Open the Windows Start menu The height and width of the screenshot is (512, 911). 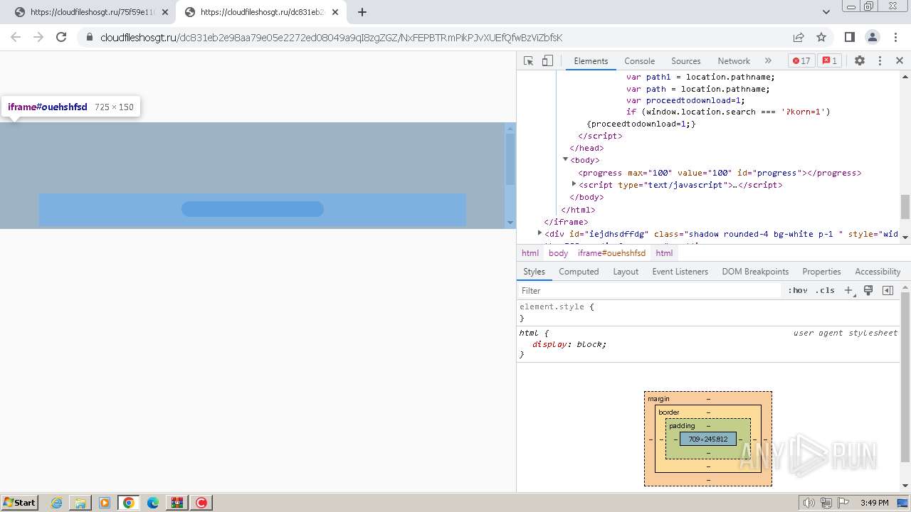tap(19, 502)
